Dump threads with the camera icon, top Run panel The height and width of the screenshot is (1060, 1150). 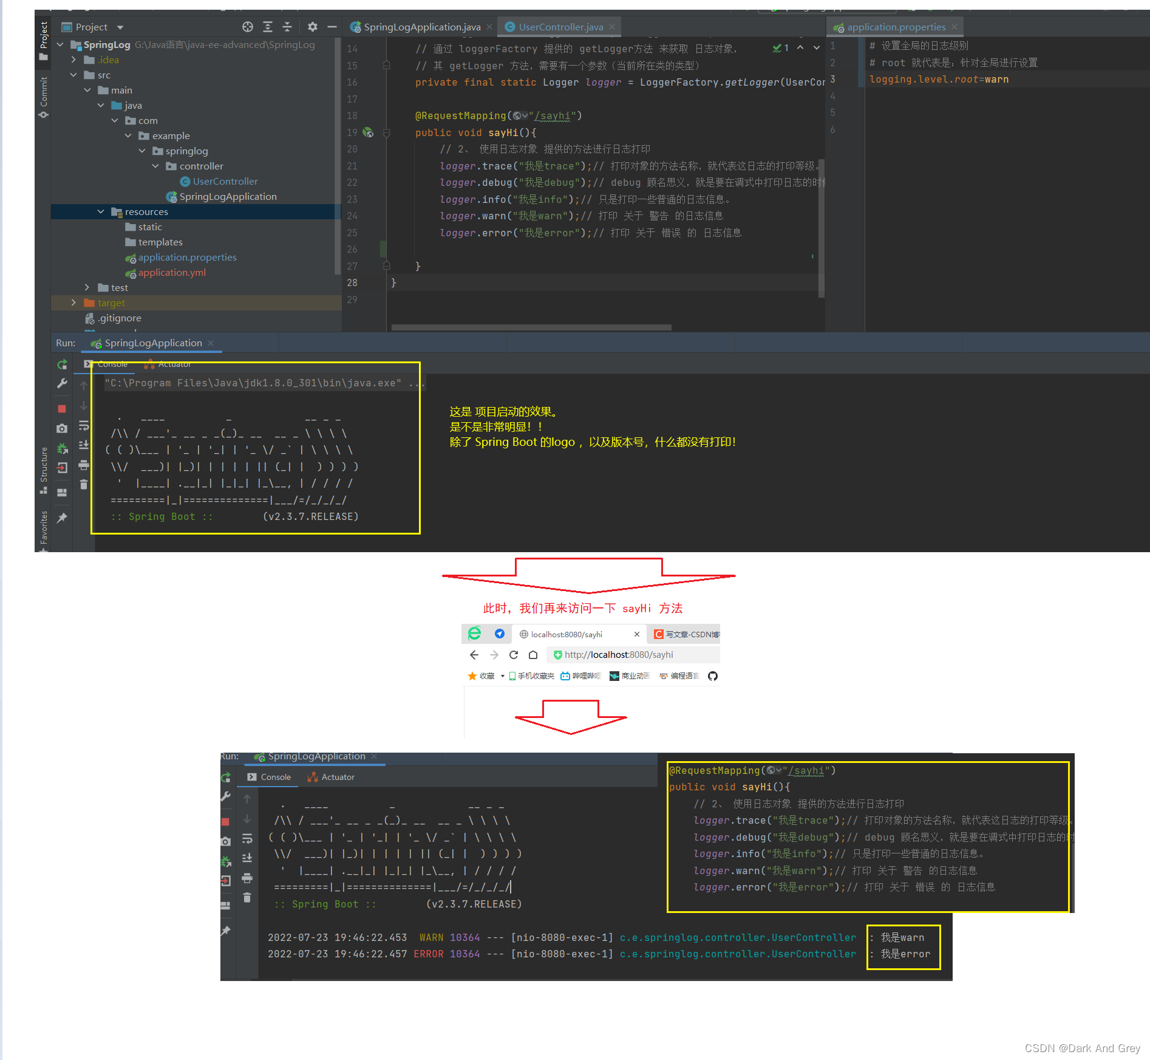pyautogui.click(x=62, y=428)
